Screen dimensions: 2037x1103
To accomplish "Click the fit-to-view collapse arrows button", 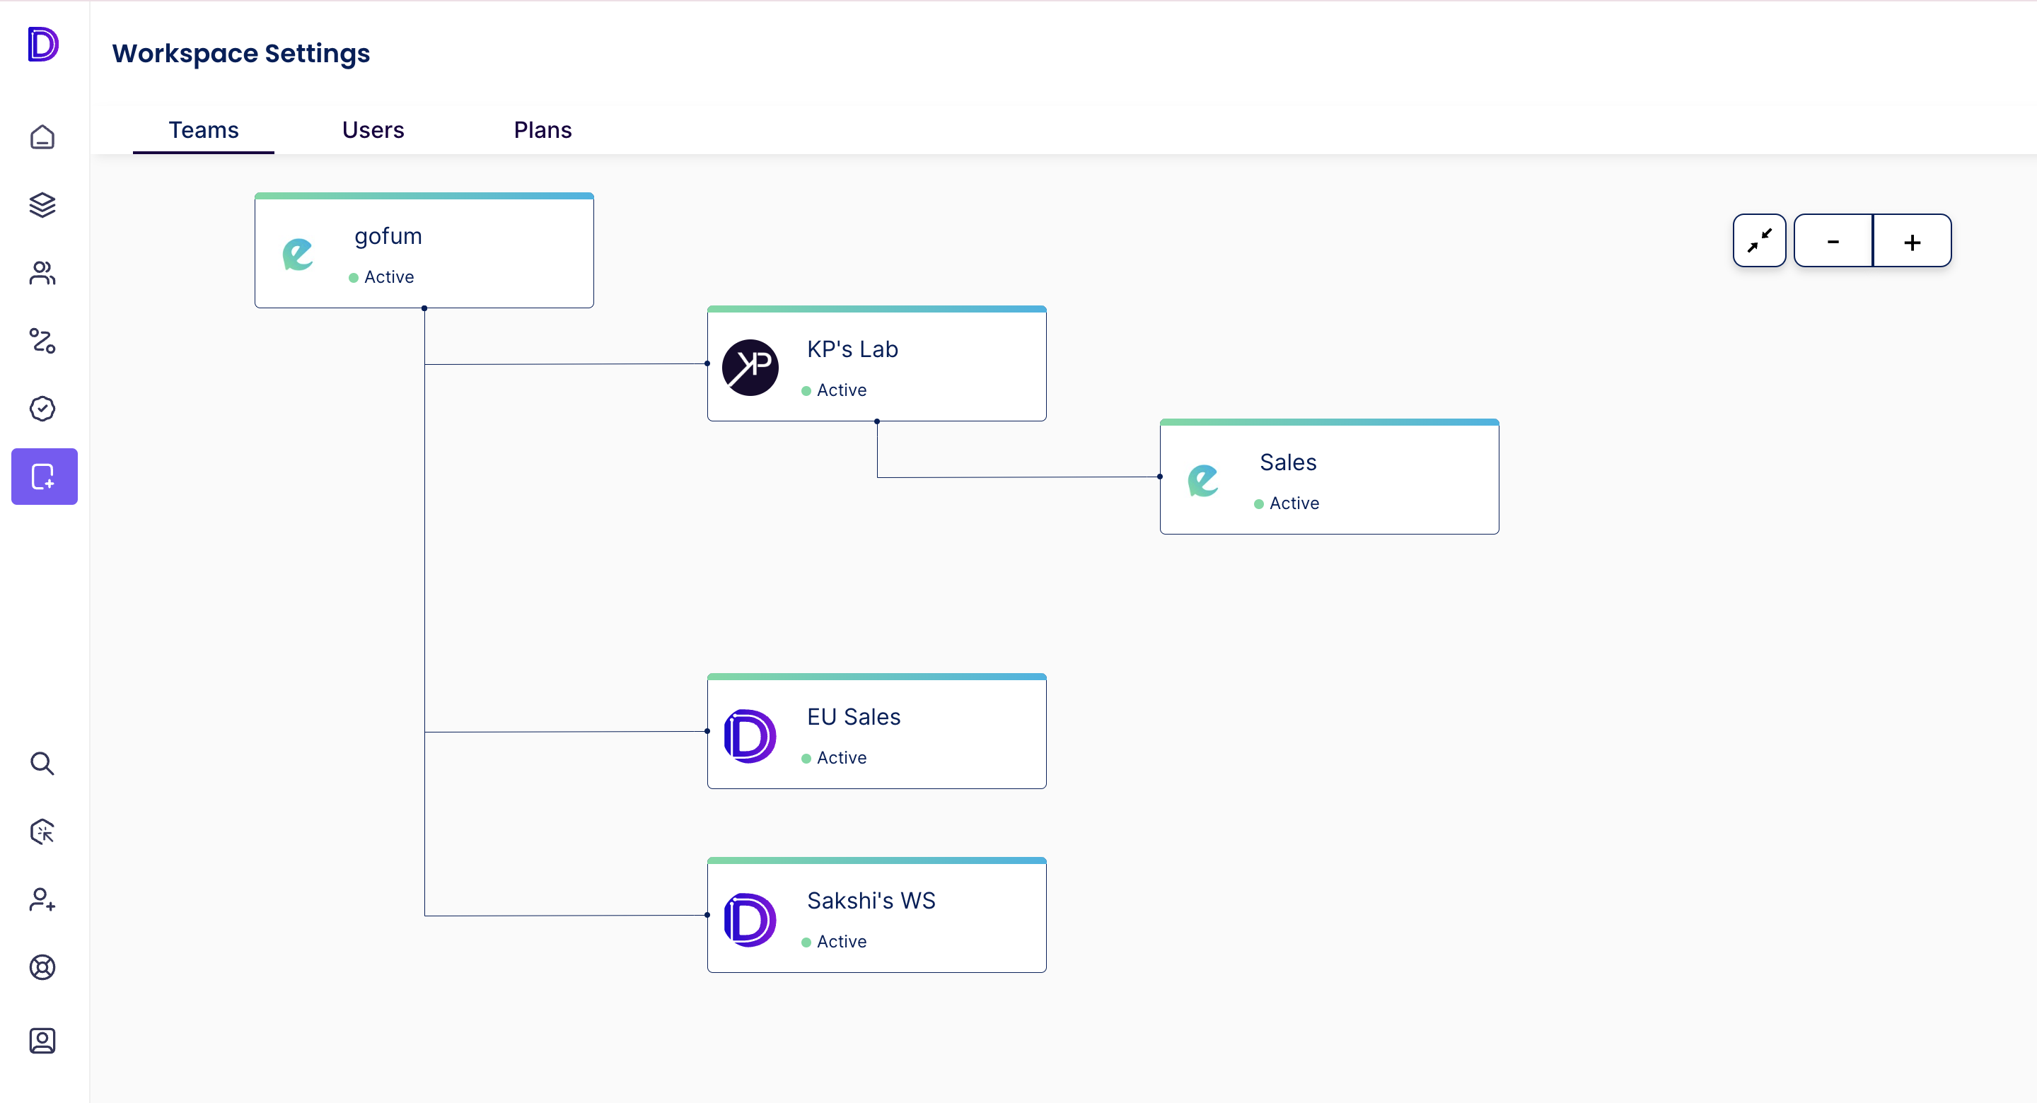I will (x=1760, y=241).
